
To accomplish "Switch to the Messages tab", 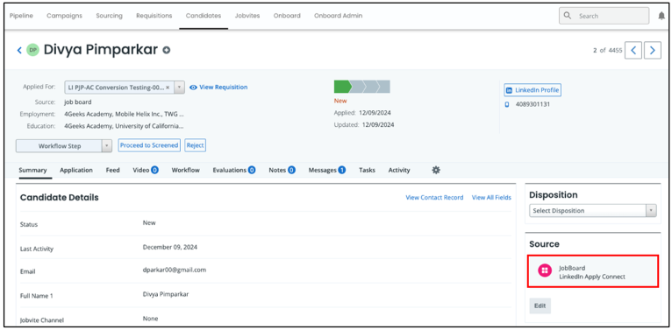I will point(322,170).
